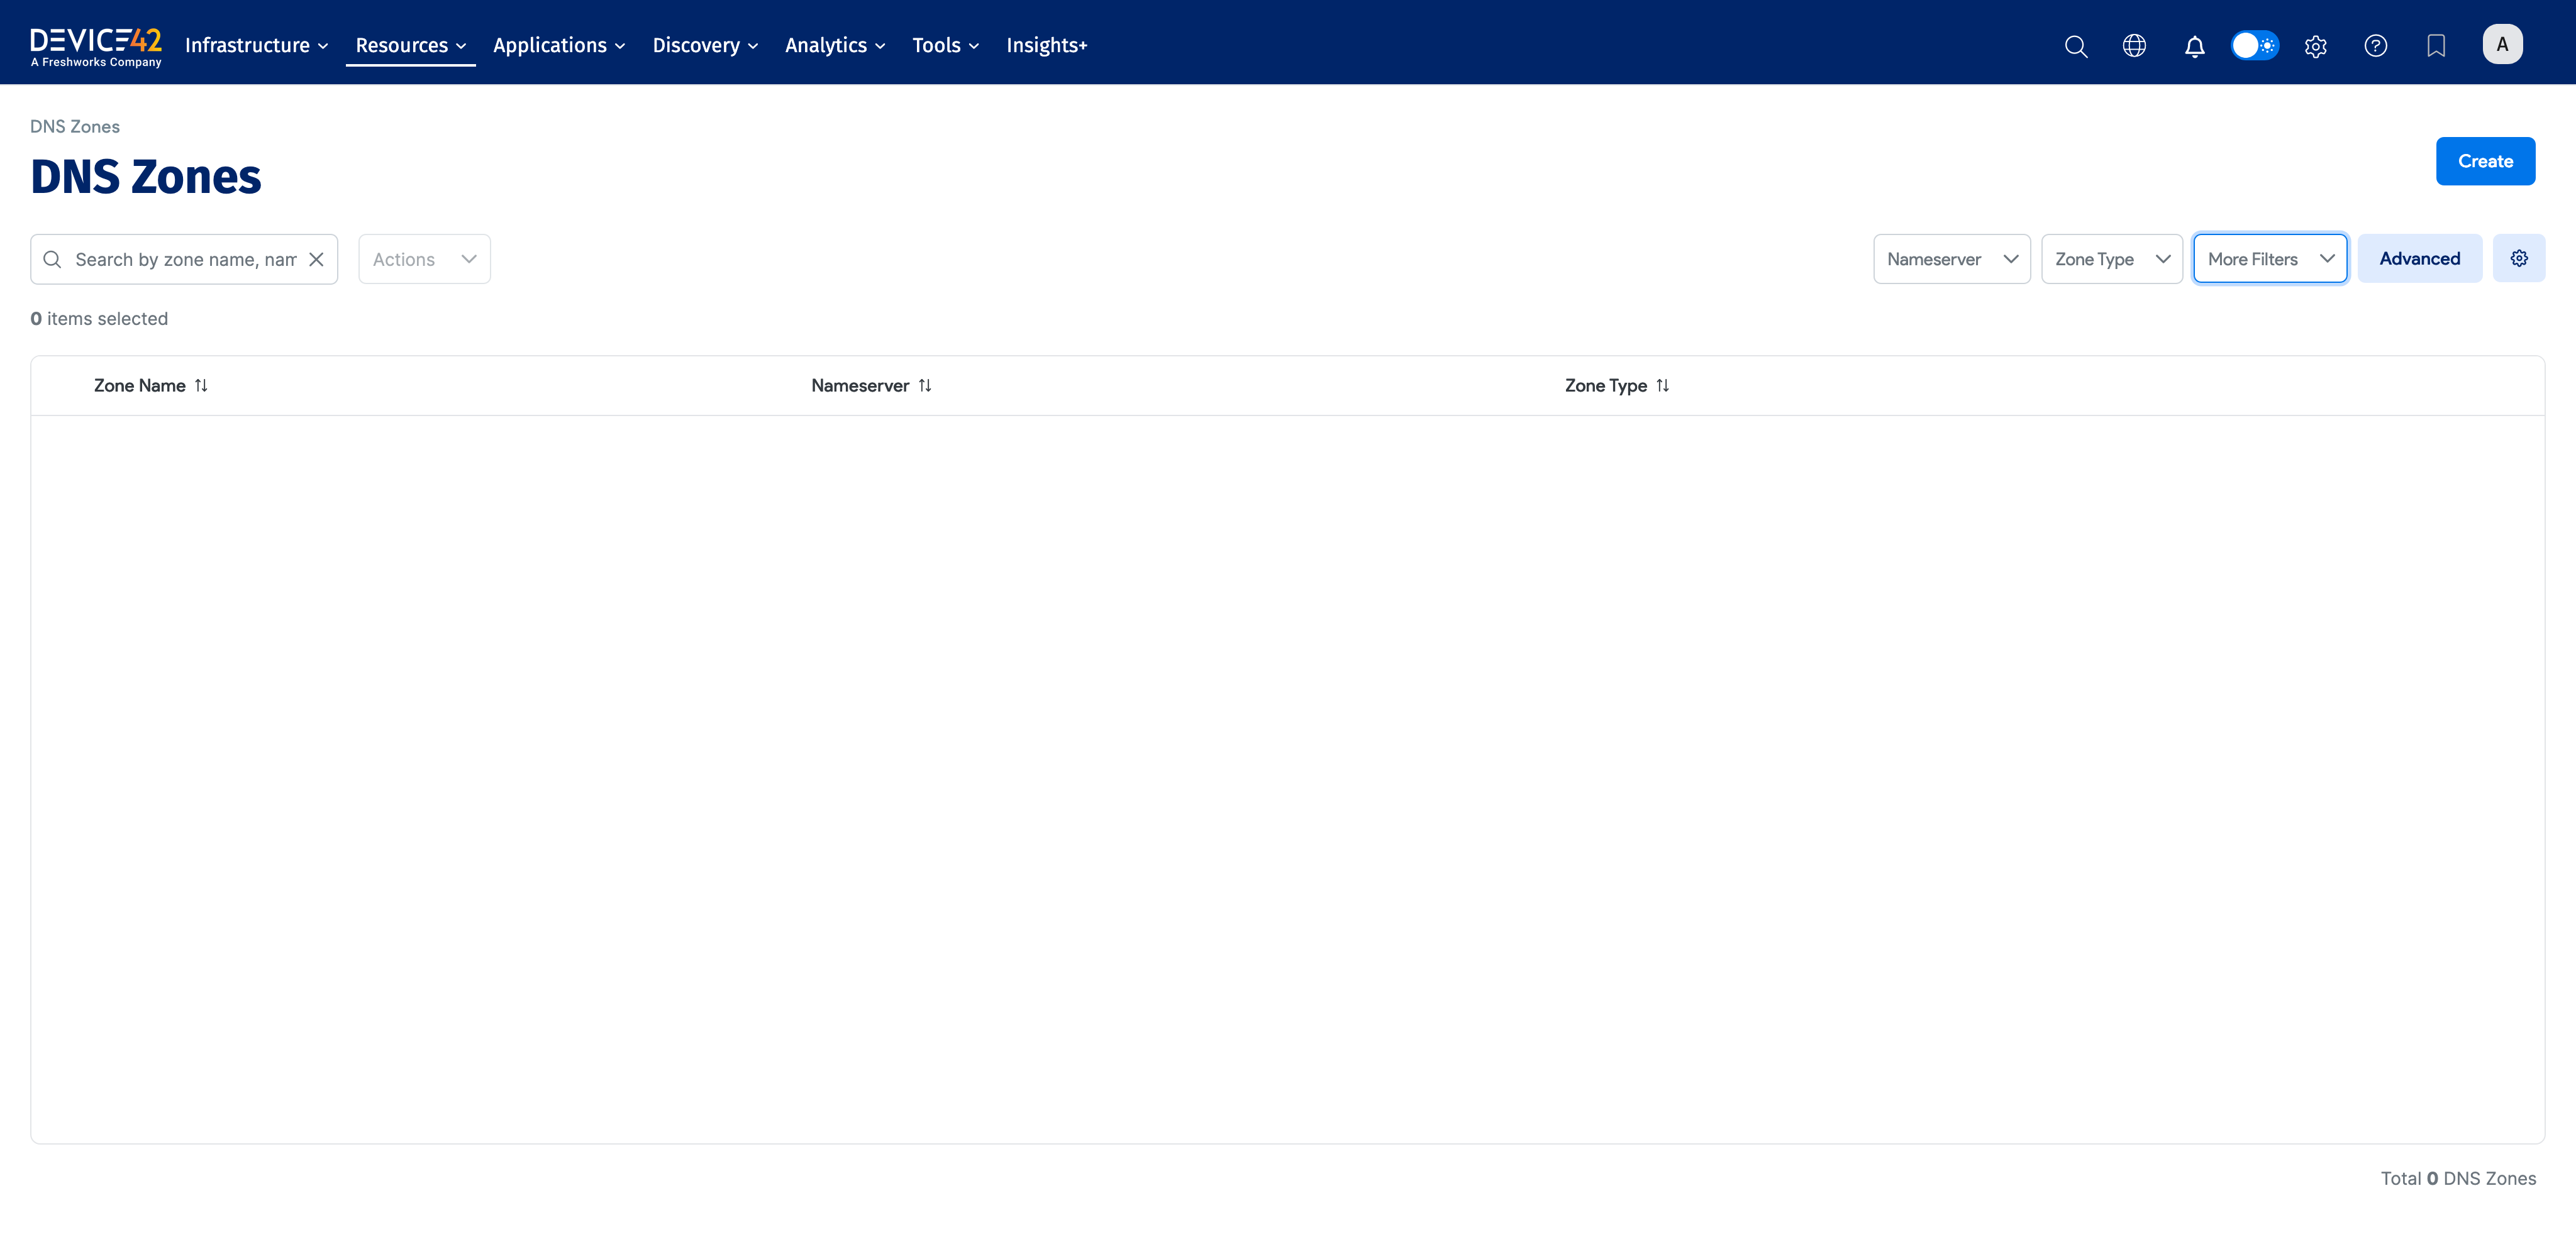Screen dimensions: 2576x1242
Task: Focus the search by zone name field
Action: click(x=185, y=259)
